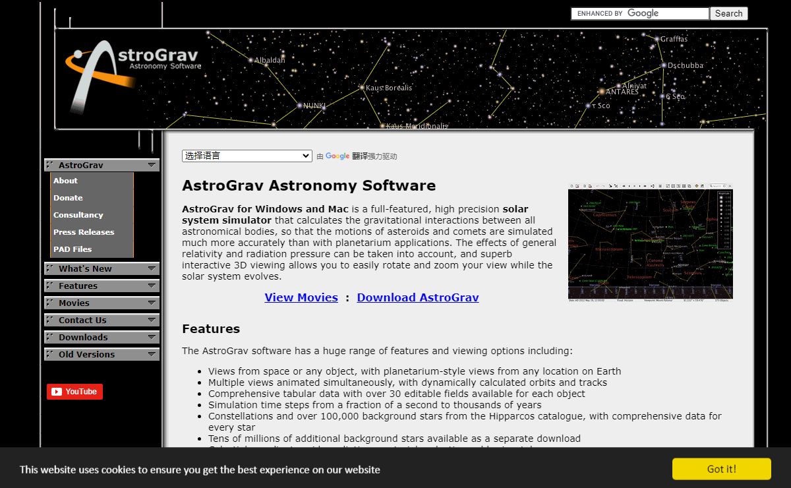
Task: Select the Movies menu label
Action: point(74,303)
